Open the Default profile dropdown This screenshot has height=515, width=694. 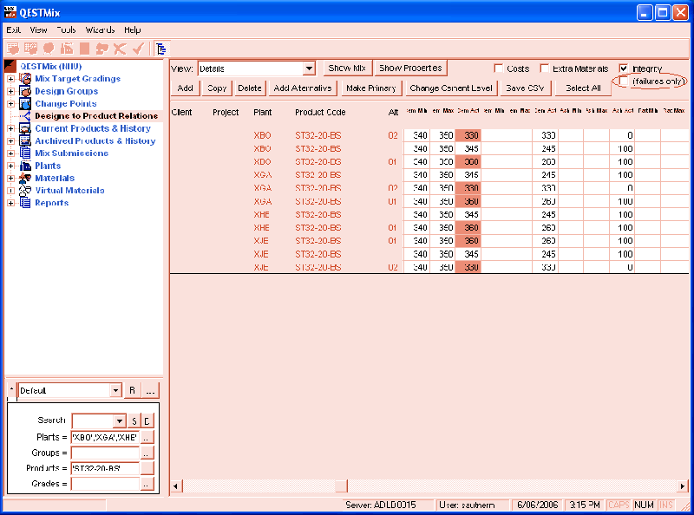coord(115,390)
